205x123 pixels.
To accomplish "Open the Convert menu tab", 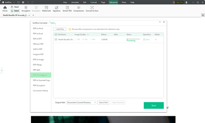I will pos(94,2).
